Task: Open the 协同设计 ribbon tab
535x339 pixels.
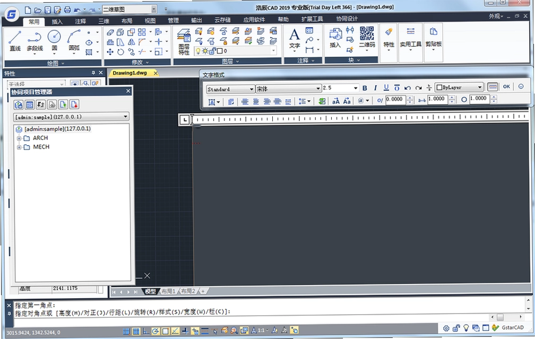Action: pyautogui.click(x=347, y=19)
